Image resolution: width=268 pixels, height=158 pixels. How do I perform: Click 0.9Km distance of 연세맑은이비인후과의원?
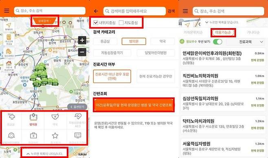pyautogui.click(x=259, y=53)
